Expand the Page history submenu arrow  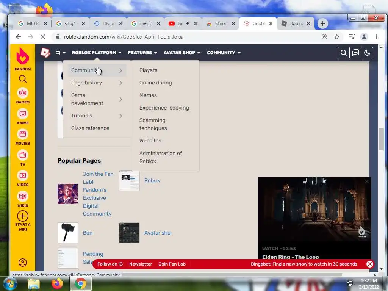tap(120, 83)
